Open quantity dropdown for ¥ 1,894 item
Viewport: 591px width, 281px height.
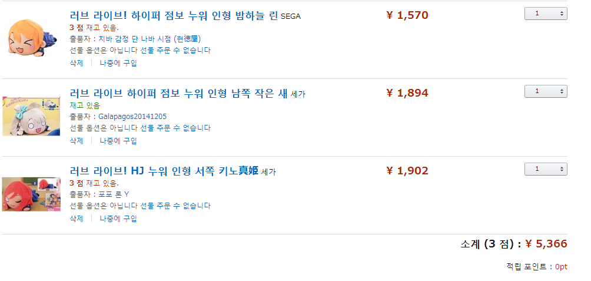coord(546,91)
